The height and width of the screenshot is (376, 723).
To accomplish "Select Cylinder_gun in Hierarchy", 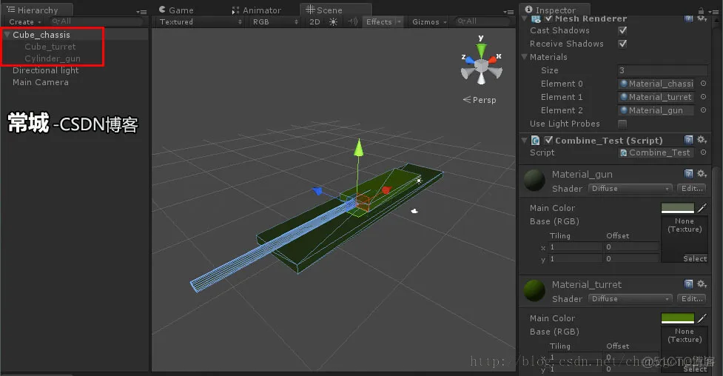I will (53, 58).
